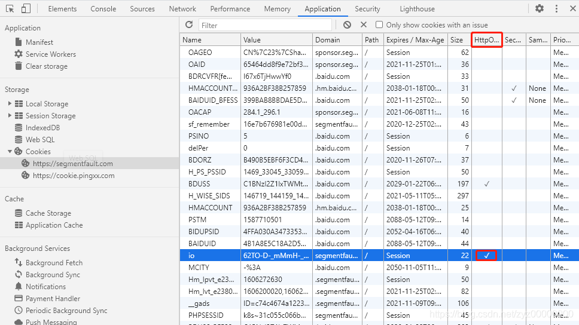Switch to the Security tab
The width and height of the screenshot is (579, 325).
(367, 8)
